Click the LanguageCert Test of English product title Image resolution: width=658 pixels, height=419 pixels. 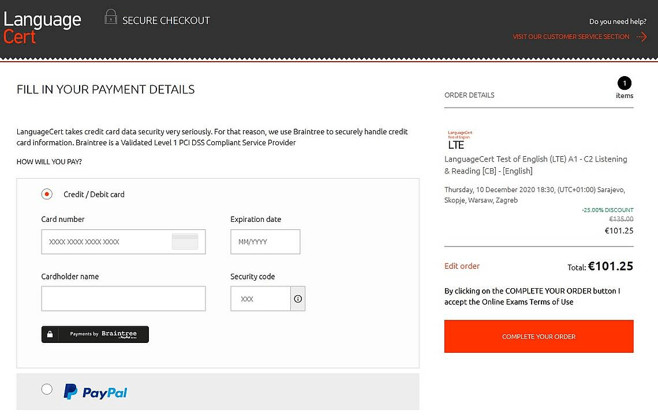coord(536,165)
